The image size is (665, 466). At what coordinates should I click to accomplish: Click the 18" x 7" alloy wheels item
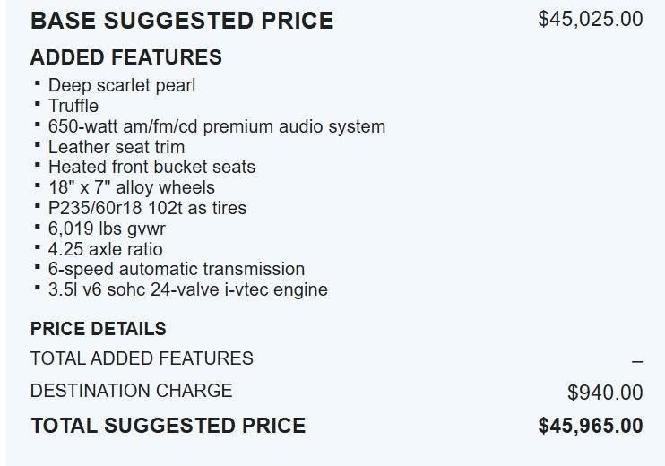(132, 187)
